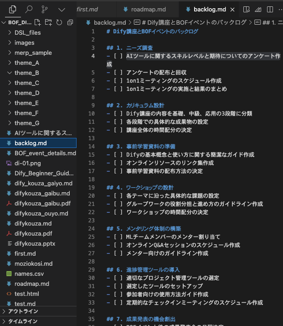Collapse the theme_B folder
This screenshot has height=326, width=283.
[38, 73]
